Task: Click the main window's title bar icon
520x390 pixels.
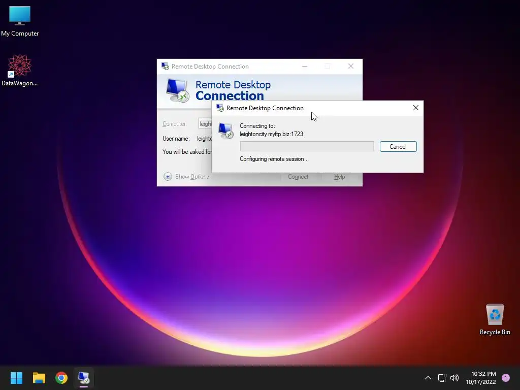Action: 165,66
